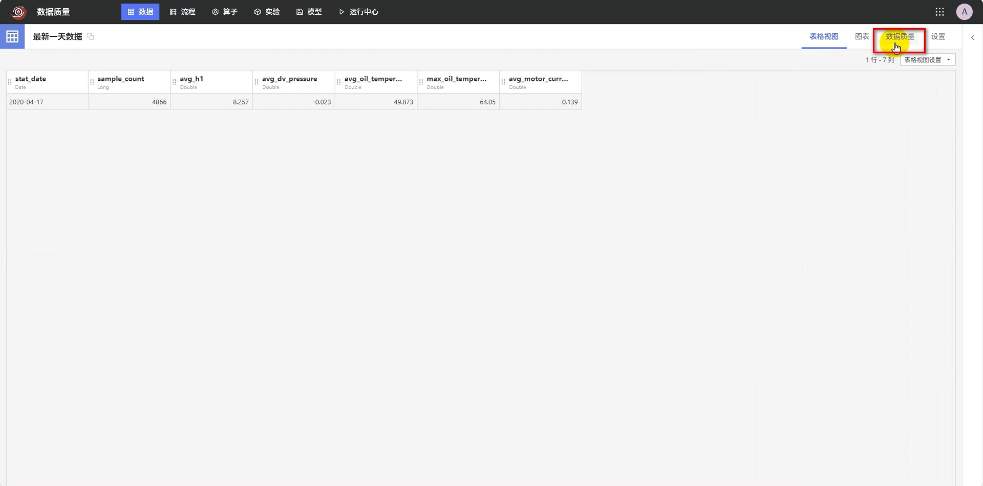The width and height of the screenshot is (983, 486).
Task: Open the 算子 section
Action: pos(225,12)
